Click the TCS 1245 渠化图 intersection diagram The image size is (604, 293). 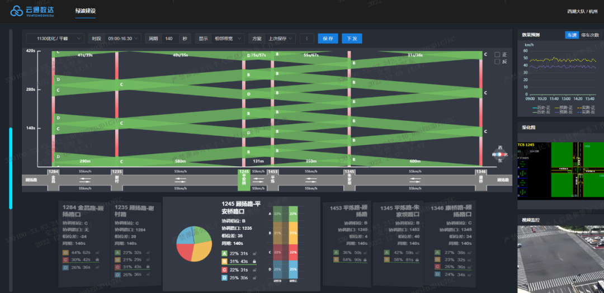(x=560, y=170)
